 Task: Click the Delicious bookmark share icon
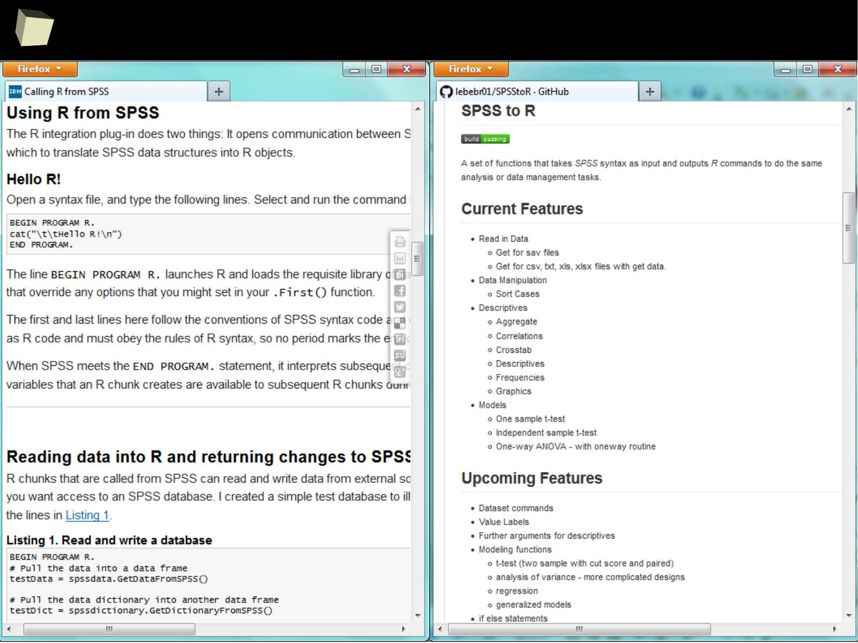tap(400, 323)
